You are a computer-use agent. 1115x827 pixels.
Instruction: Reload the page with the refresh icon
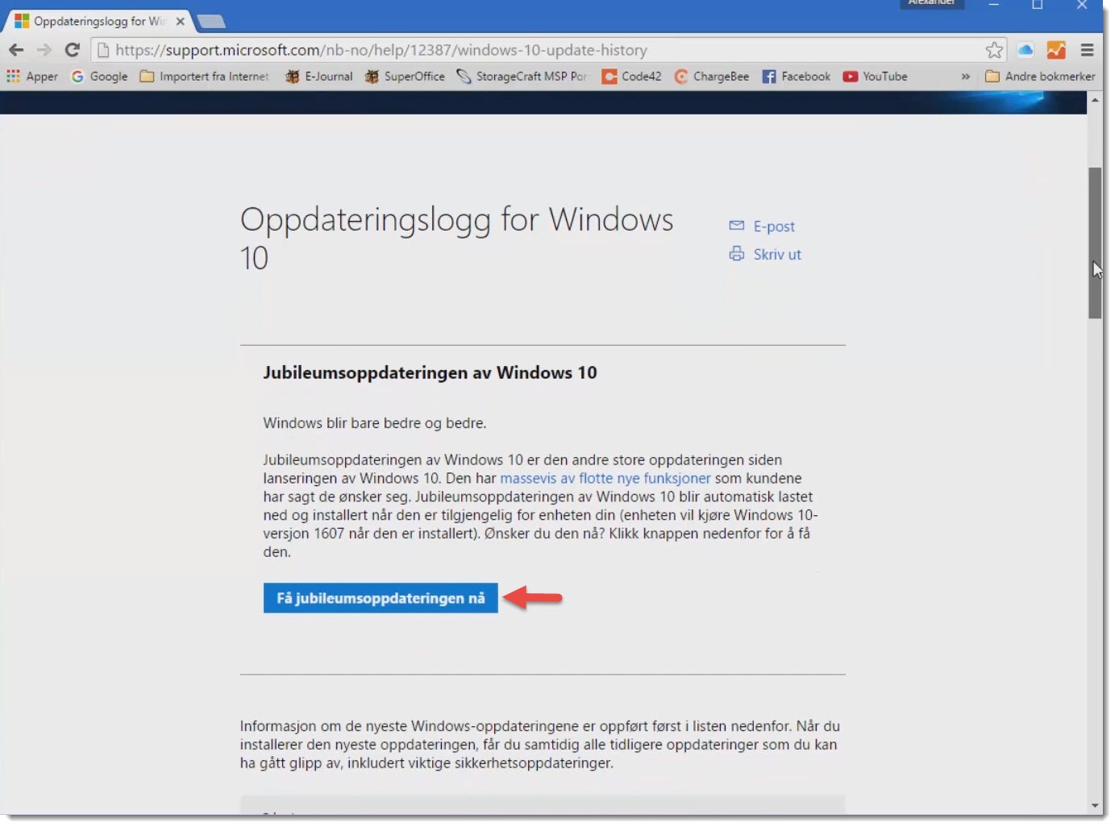[x=72, y=50]
